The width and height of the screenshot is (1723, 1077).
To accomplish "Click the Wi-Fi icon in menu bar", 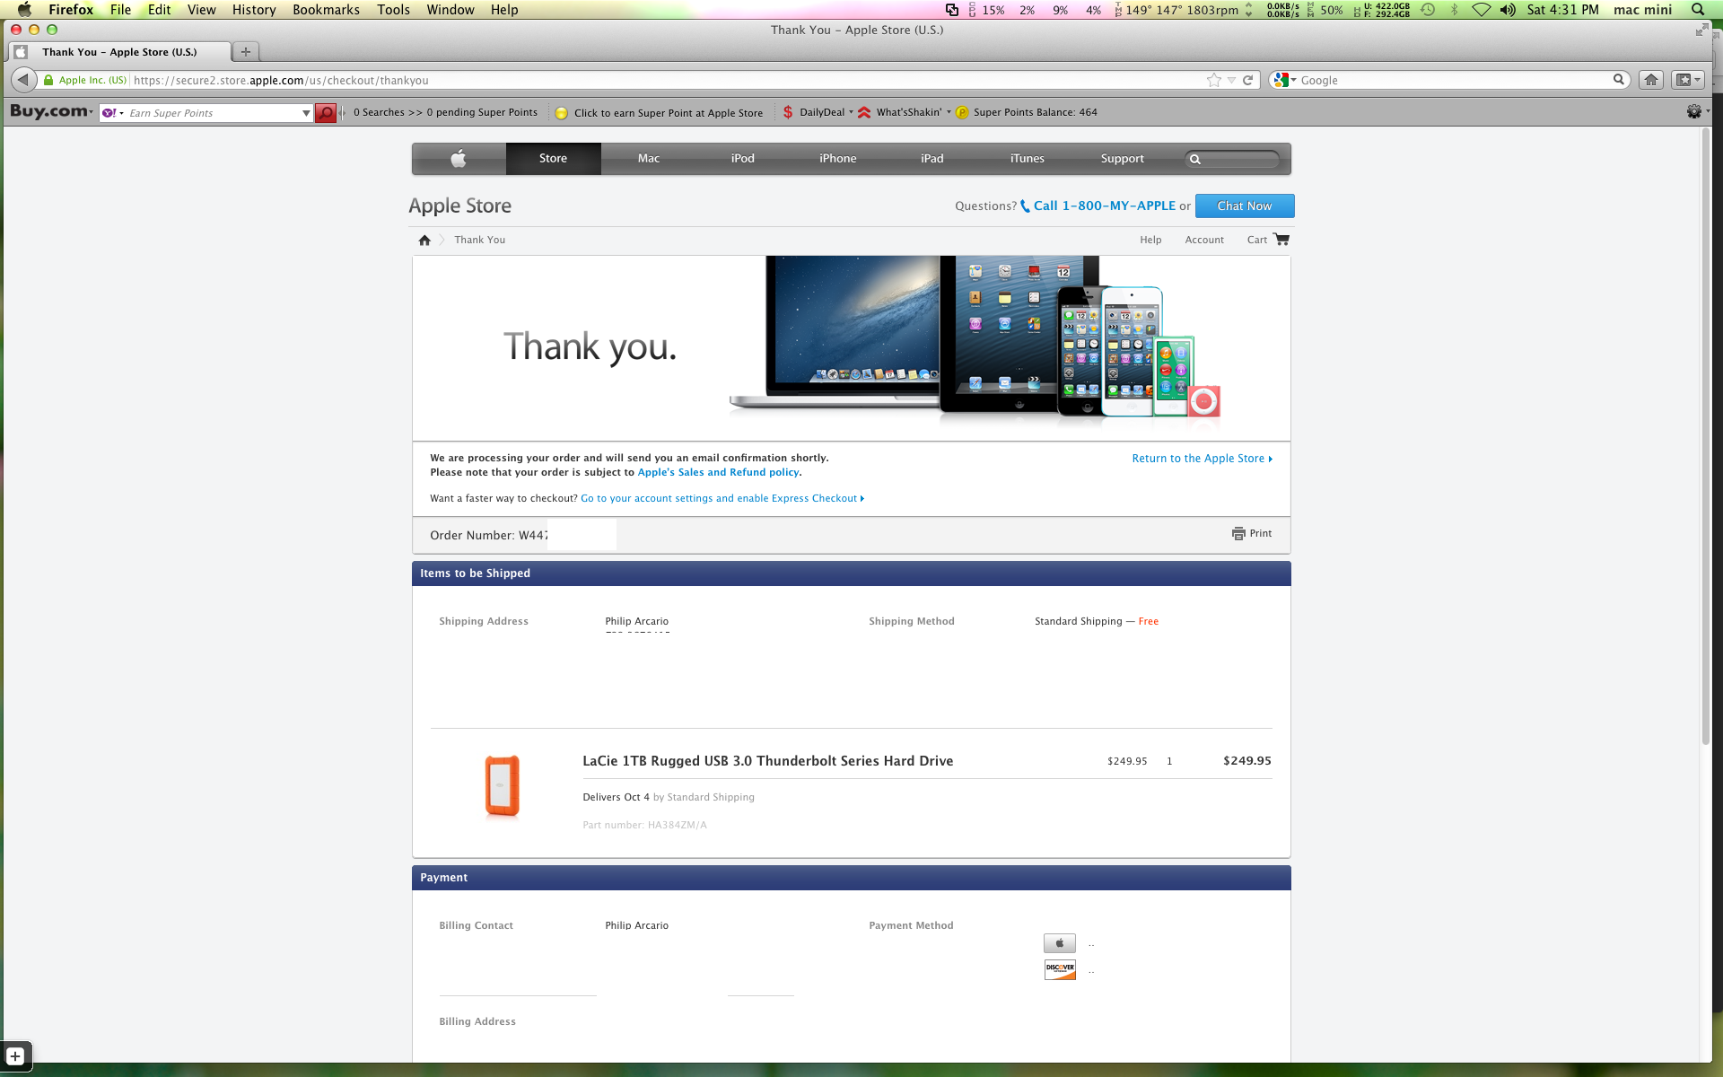I will [1482, 9].
